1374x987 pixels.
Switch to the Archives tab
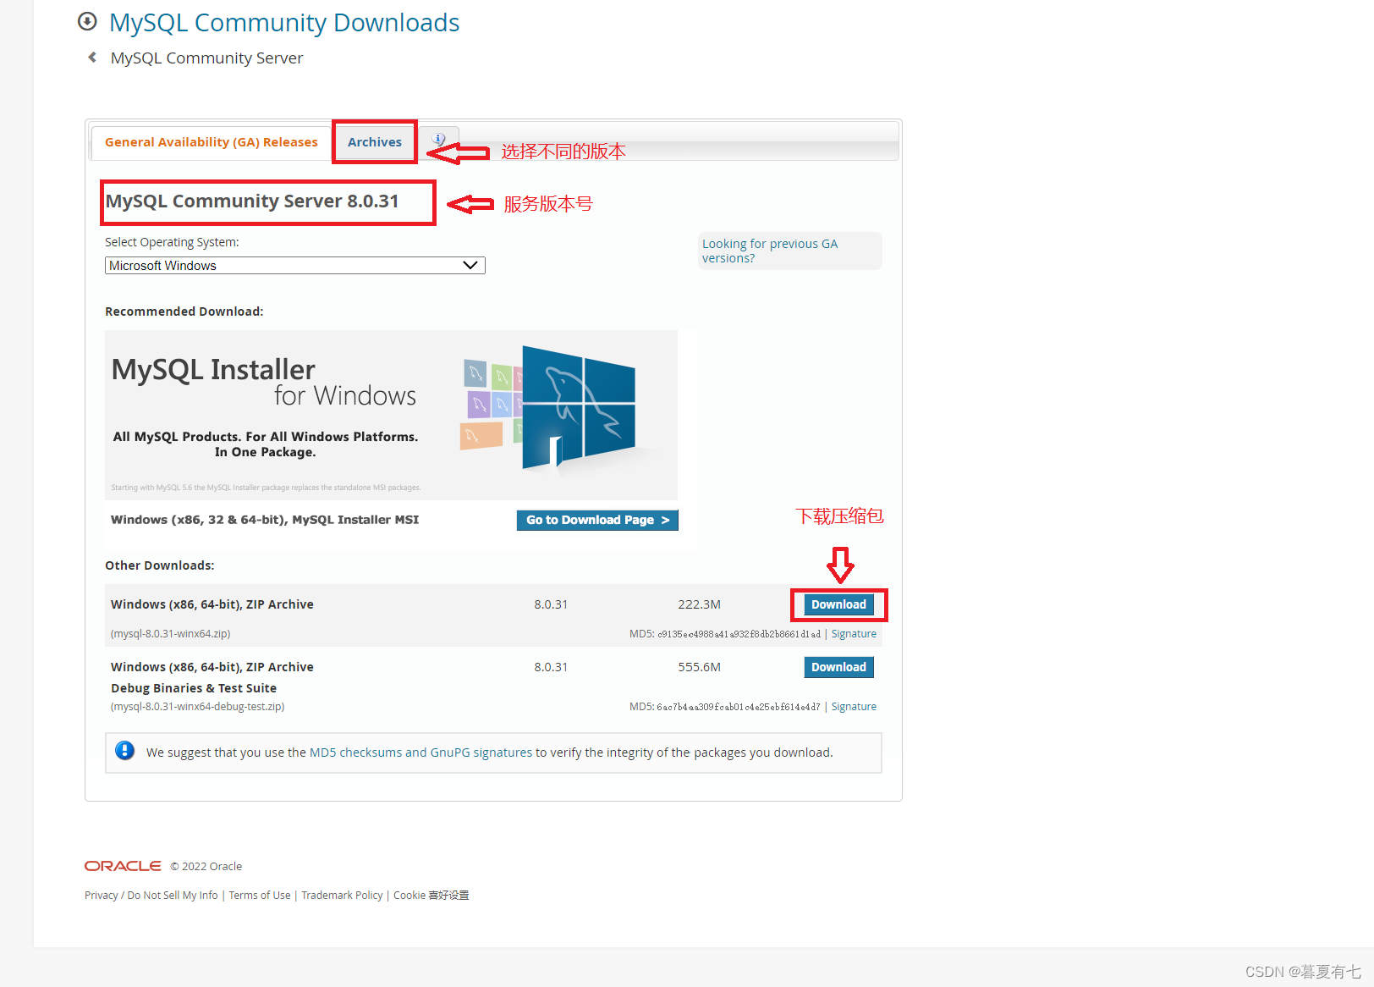tap(375, 142)
